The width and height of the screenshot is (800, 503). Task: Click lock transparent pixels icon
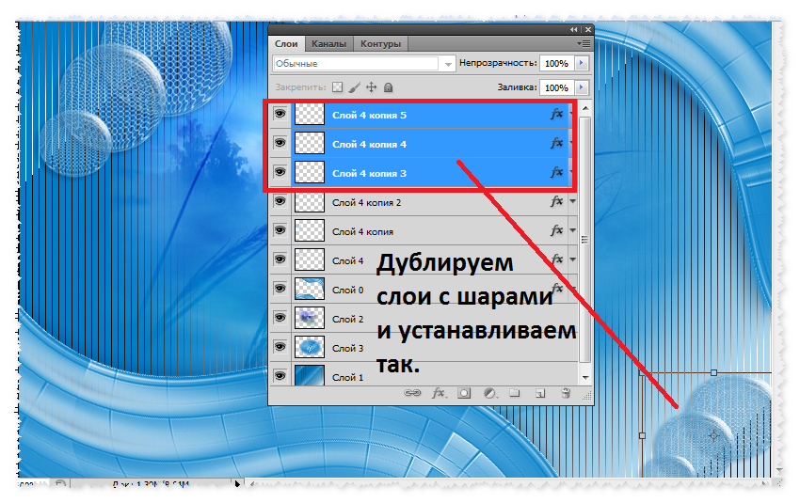click(337, 87)
